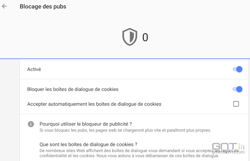Open Pourquoi utiliser le bloqueur de publicité heading
Screen dimensions: 250x161
click(x=86, y=124)
